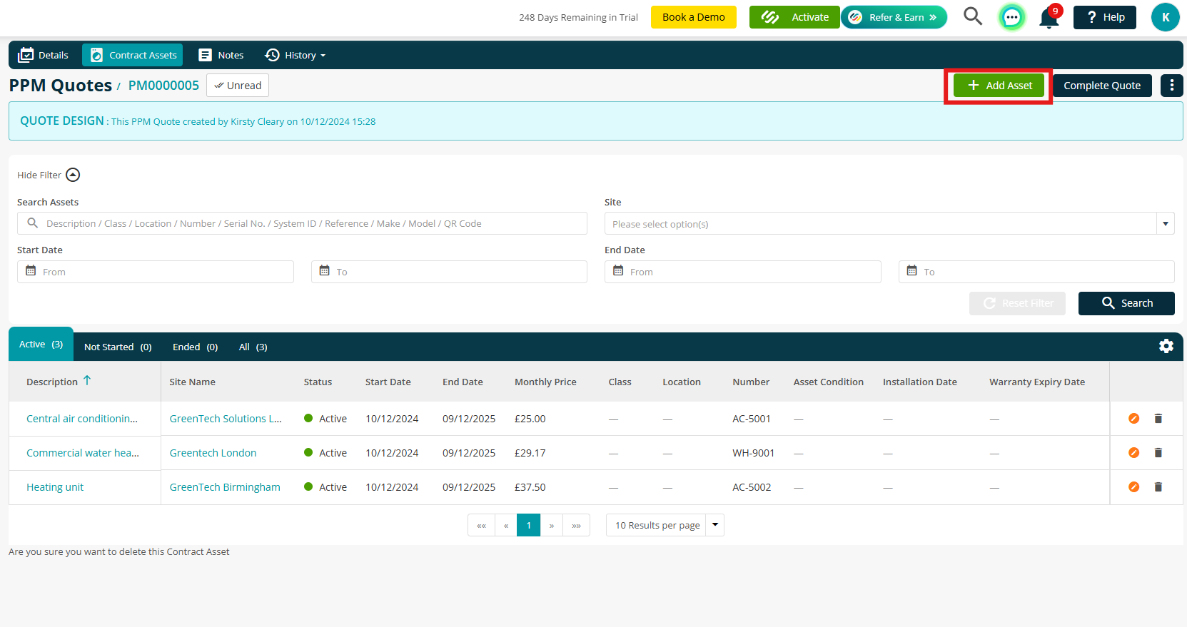Open the Heating unit asset link

55,487
